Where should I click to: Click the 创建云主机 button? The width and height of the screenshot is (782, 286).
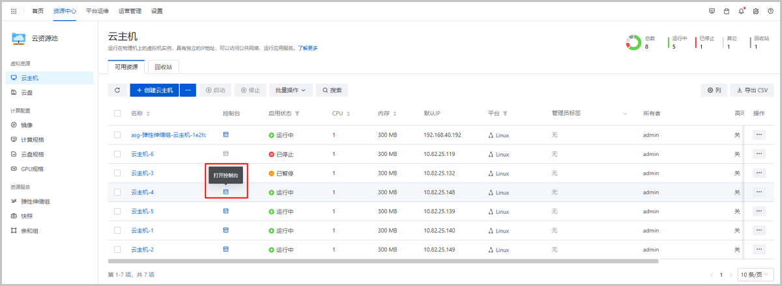click(154, 90)
